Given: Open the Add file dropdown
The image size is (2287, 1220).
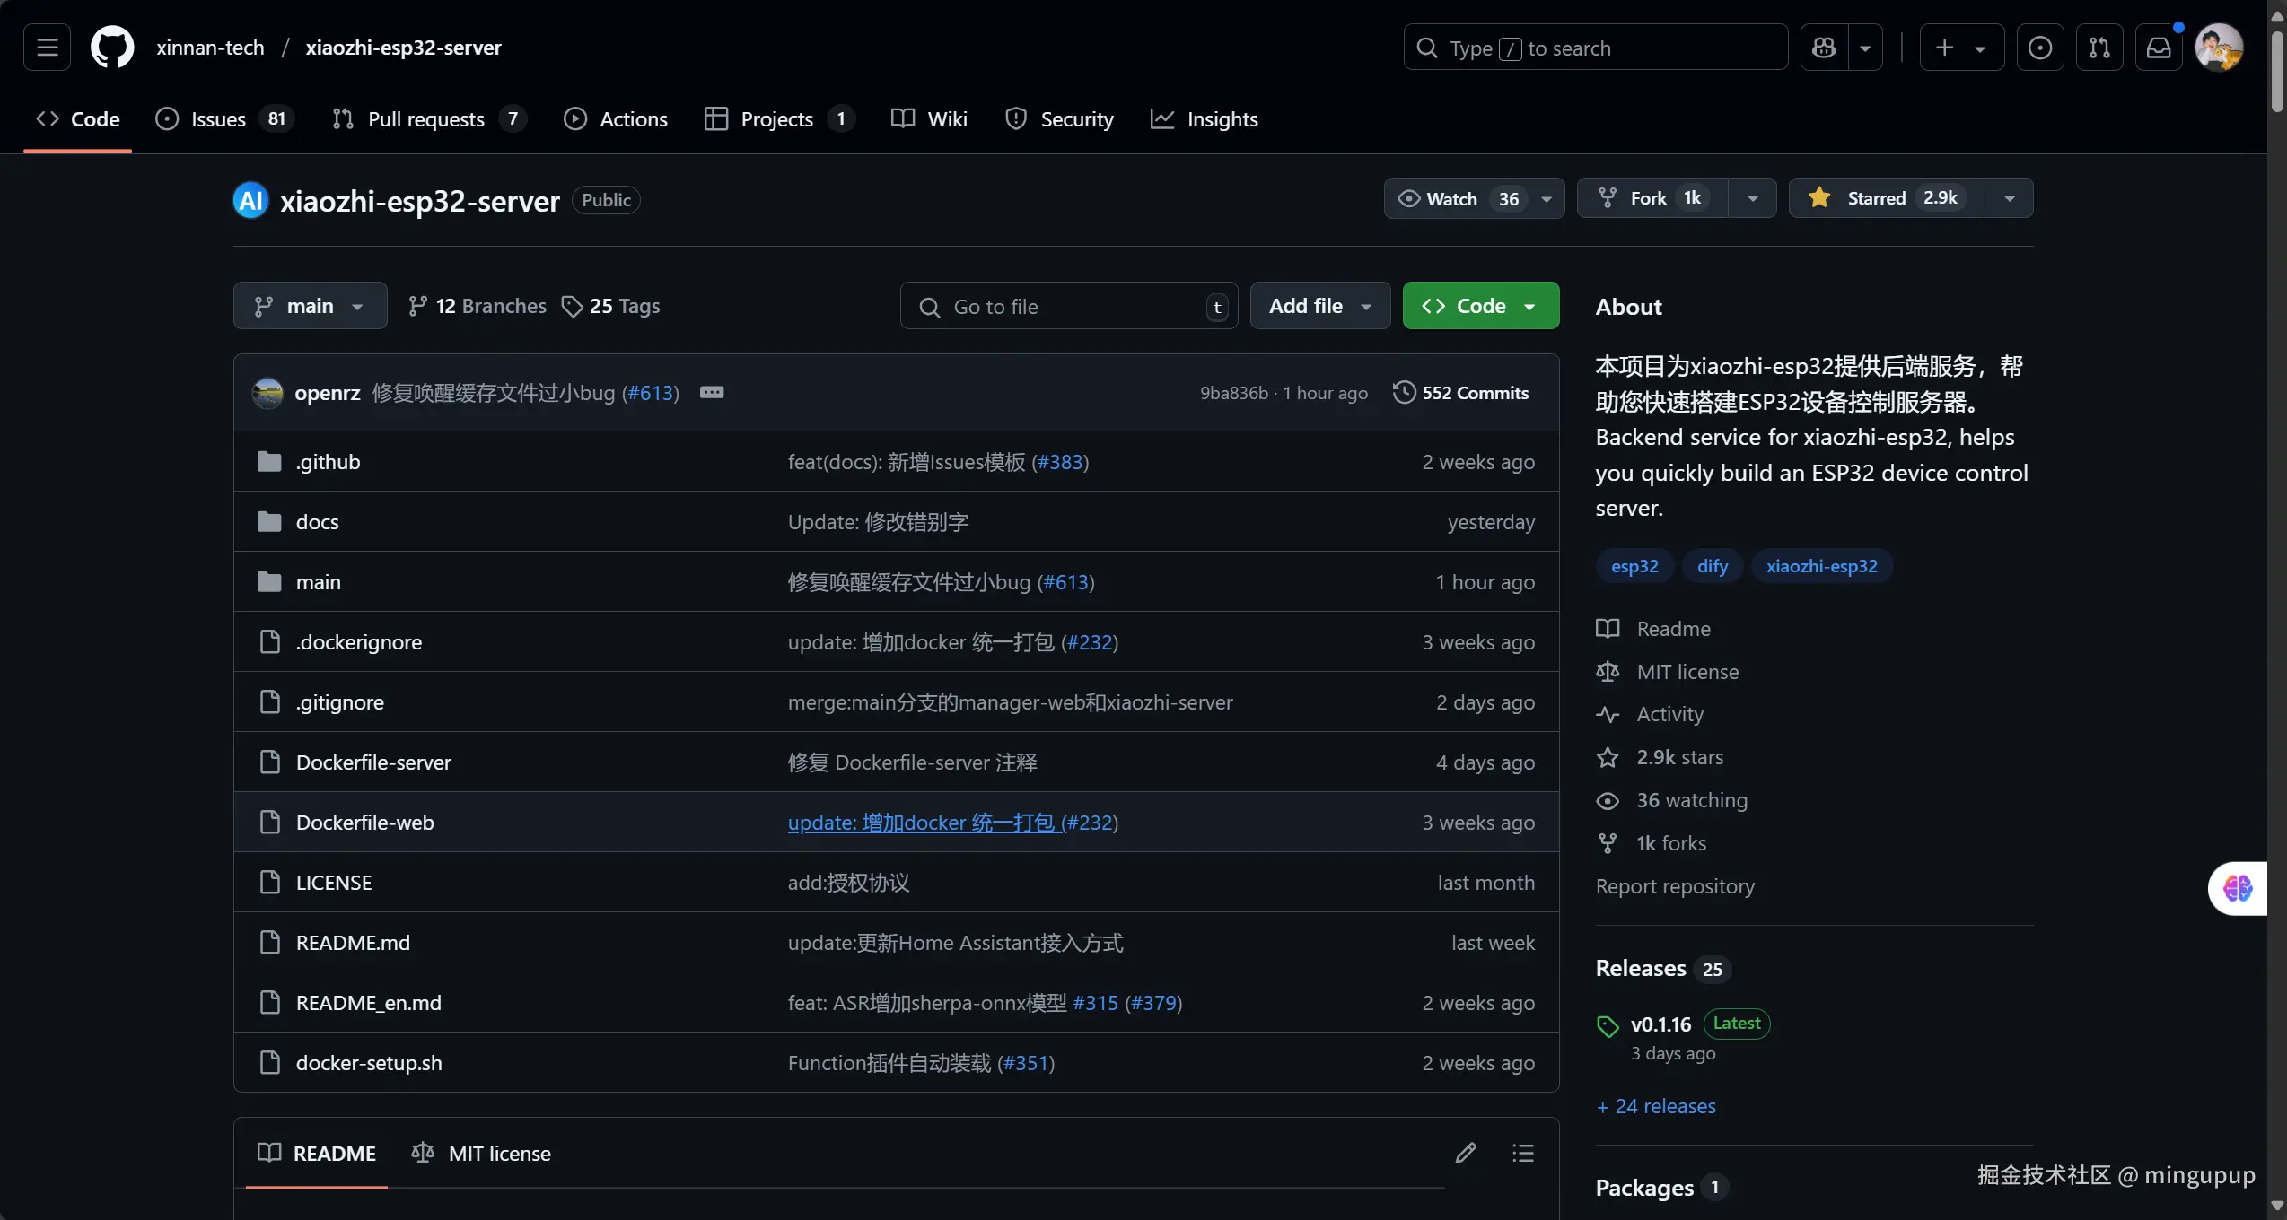Looking at the screenshot, I should 1319,306.
